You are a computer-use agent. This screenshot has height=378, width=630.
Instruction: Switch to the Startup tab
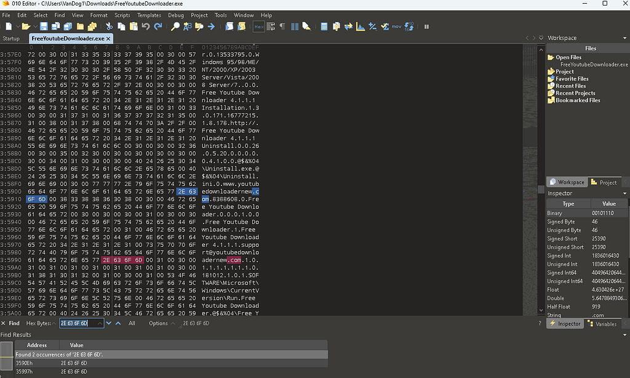[x=11, y=39]
